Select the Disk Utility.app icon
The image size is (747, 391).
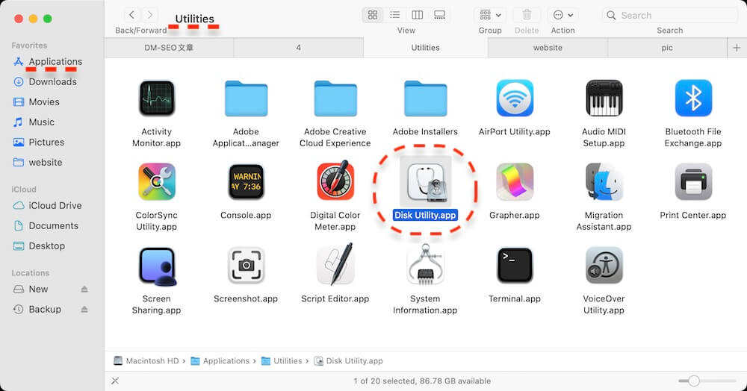[x=426, y=182]
